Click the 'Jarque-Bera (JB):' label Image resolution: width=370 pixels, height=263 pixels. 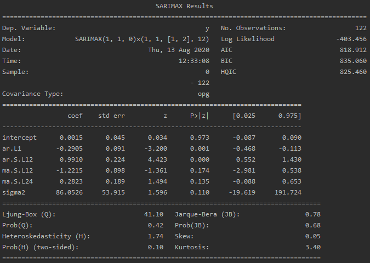coord(207,214)
